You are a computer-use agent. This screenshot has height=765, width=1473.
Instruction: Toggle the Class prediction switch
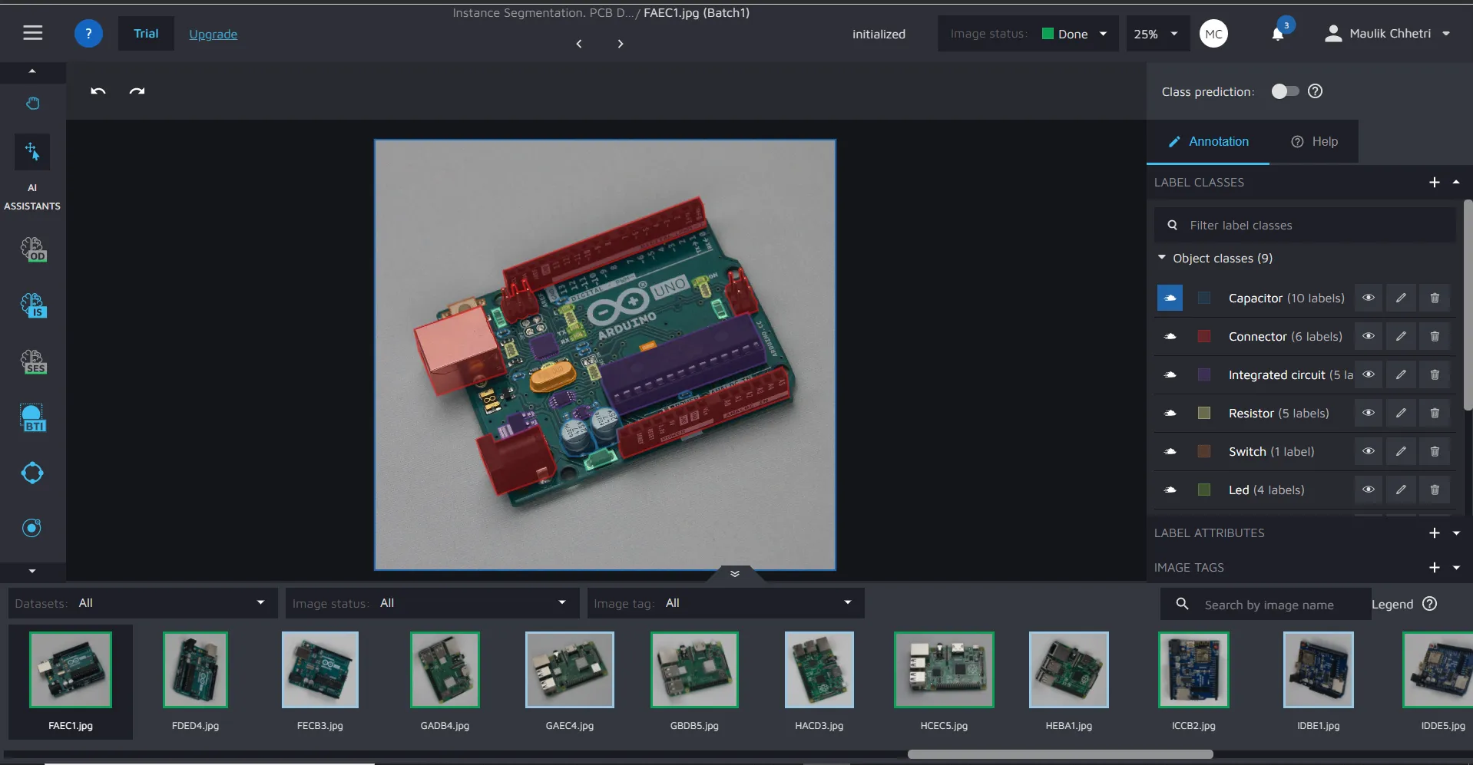click(1284, 91)
